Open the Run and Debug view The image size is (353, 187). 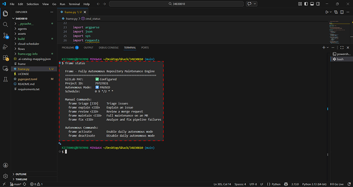tap(5, 47)
